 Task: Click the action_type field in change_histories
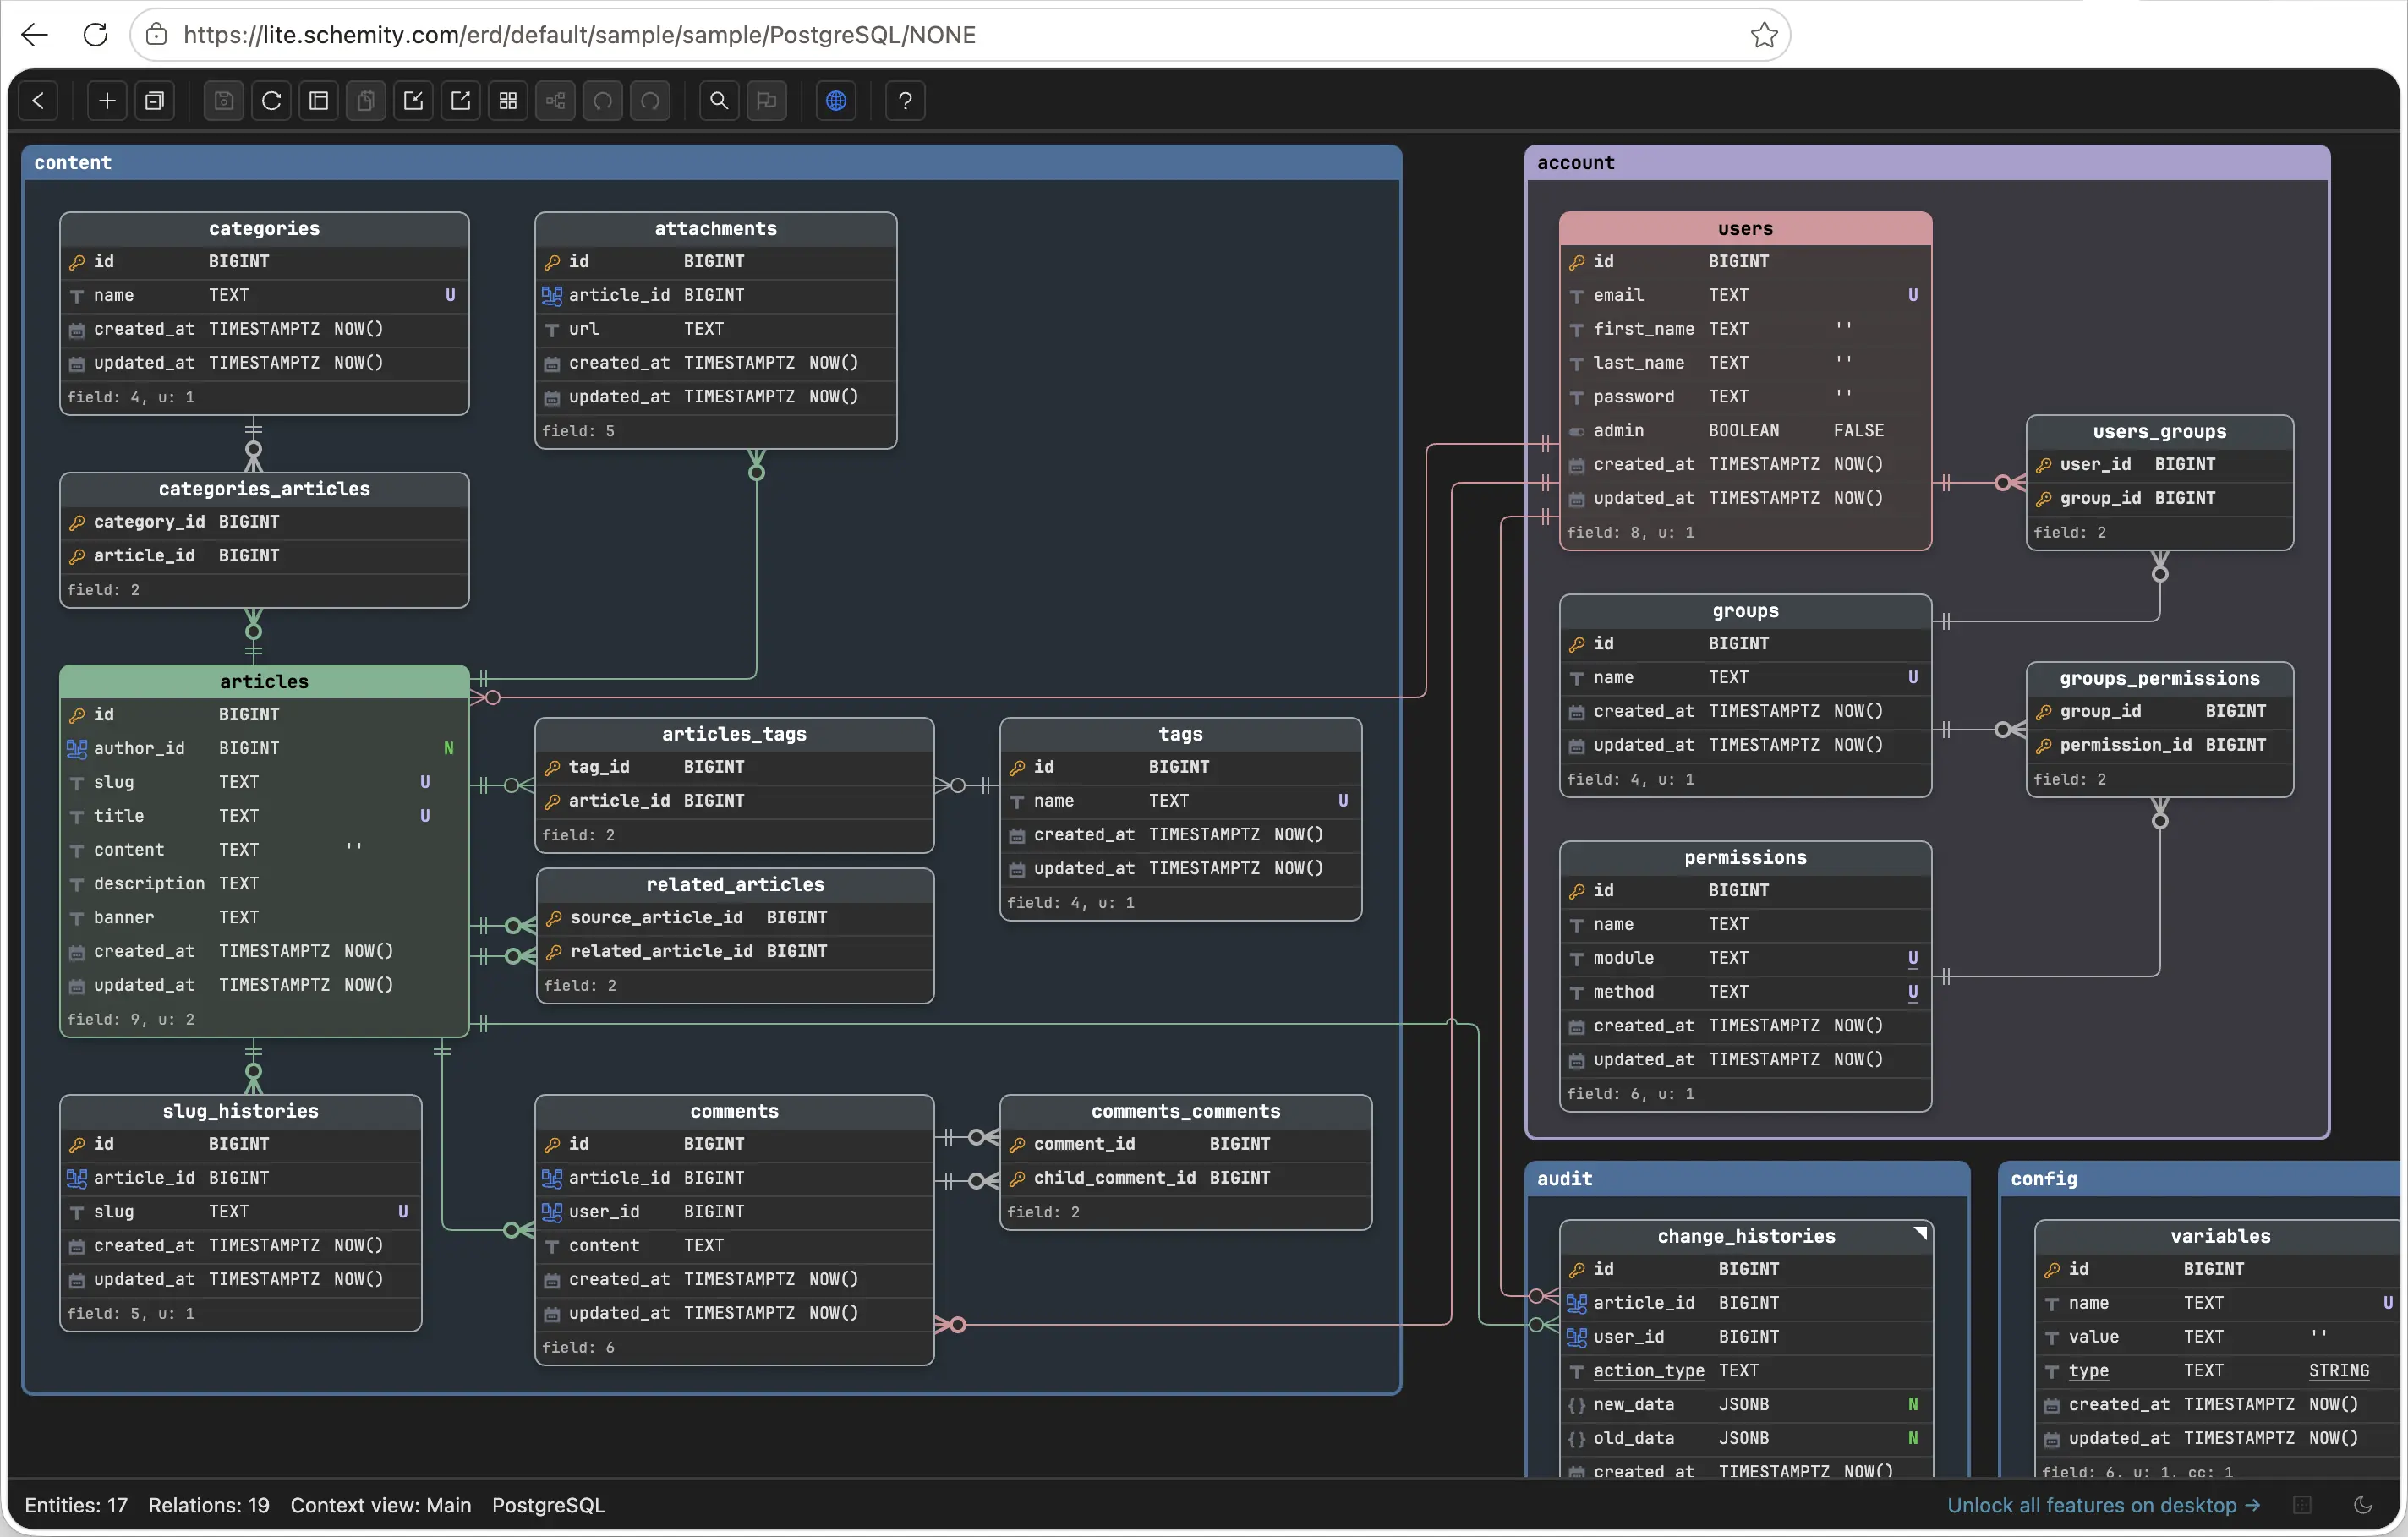(x=1745, y=1371)
